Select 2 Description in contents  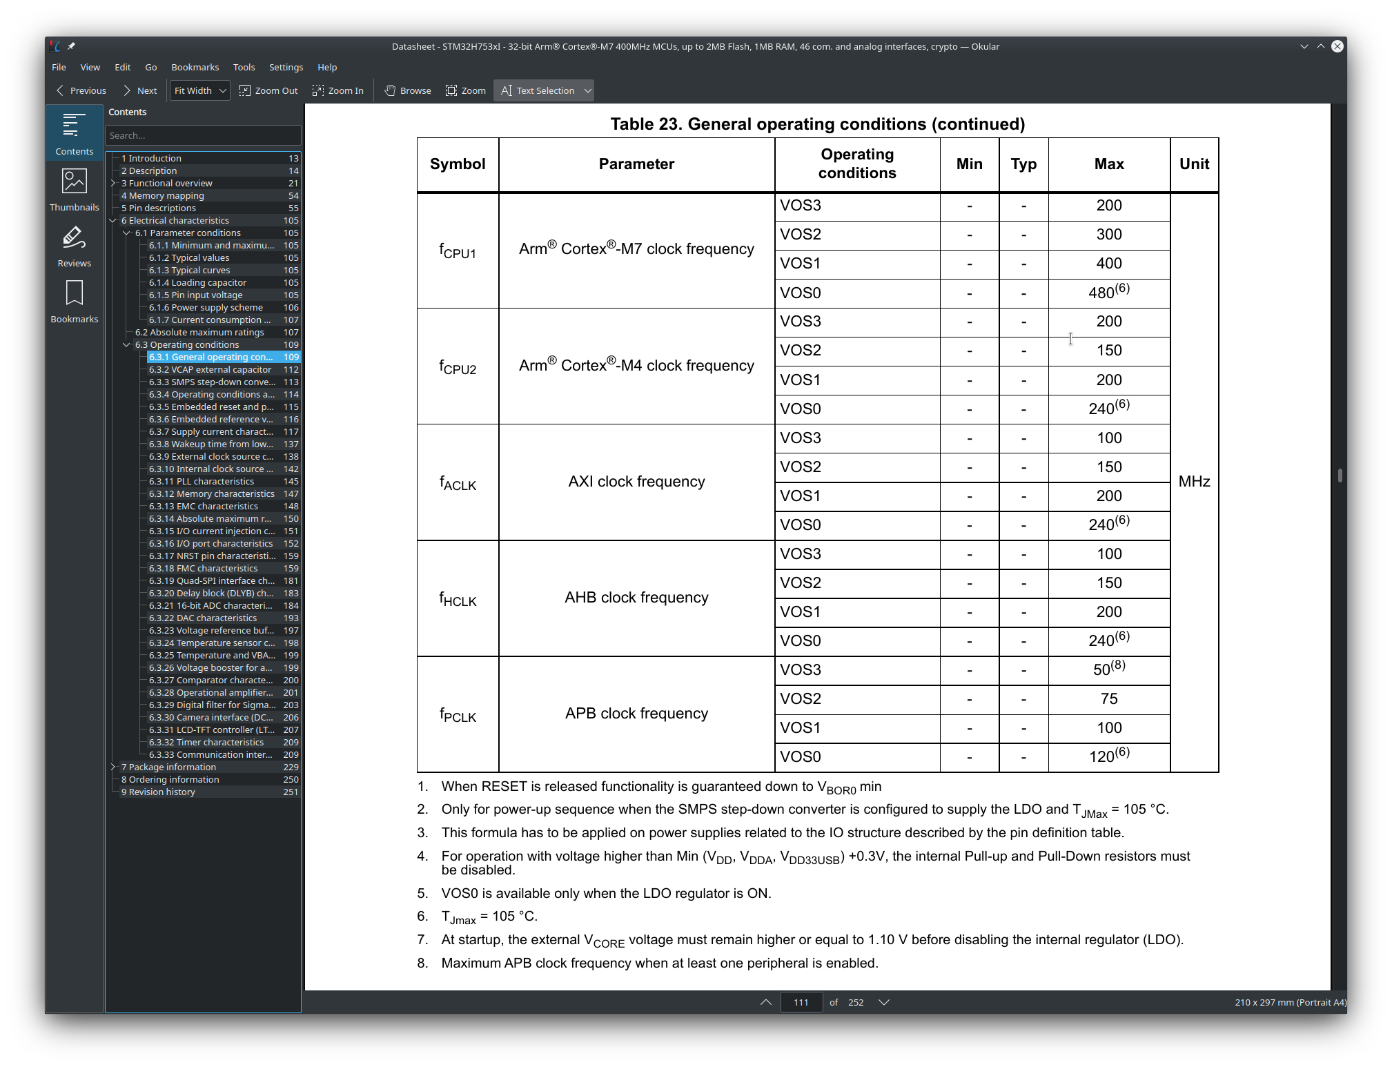[x=210, y=170]
